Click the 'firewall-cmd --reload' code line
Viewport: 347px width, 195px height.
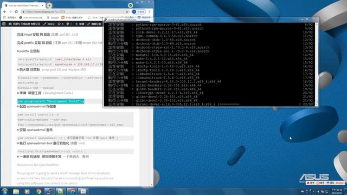(35, 88)
